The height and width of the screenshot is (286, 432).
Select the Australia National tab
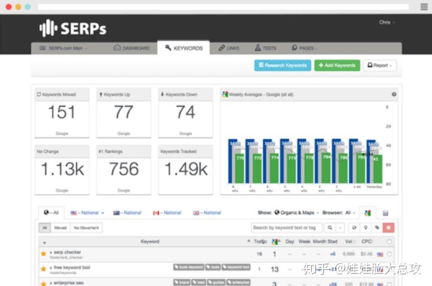127,213
